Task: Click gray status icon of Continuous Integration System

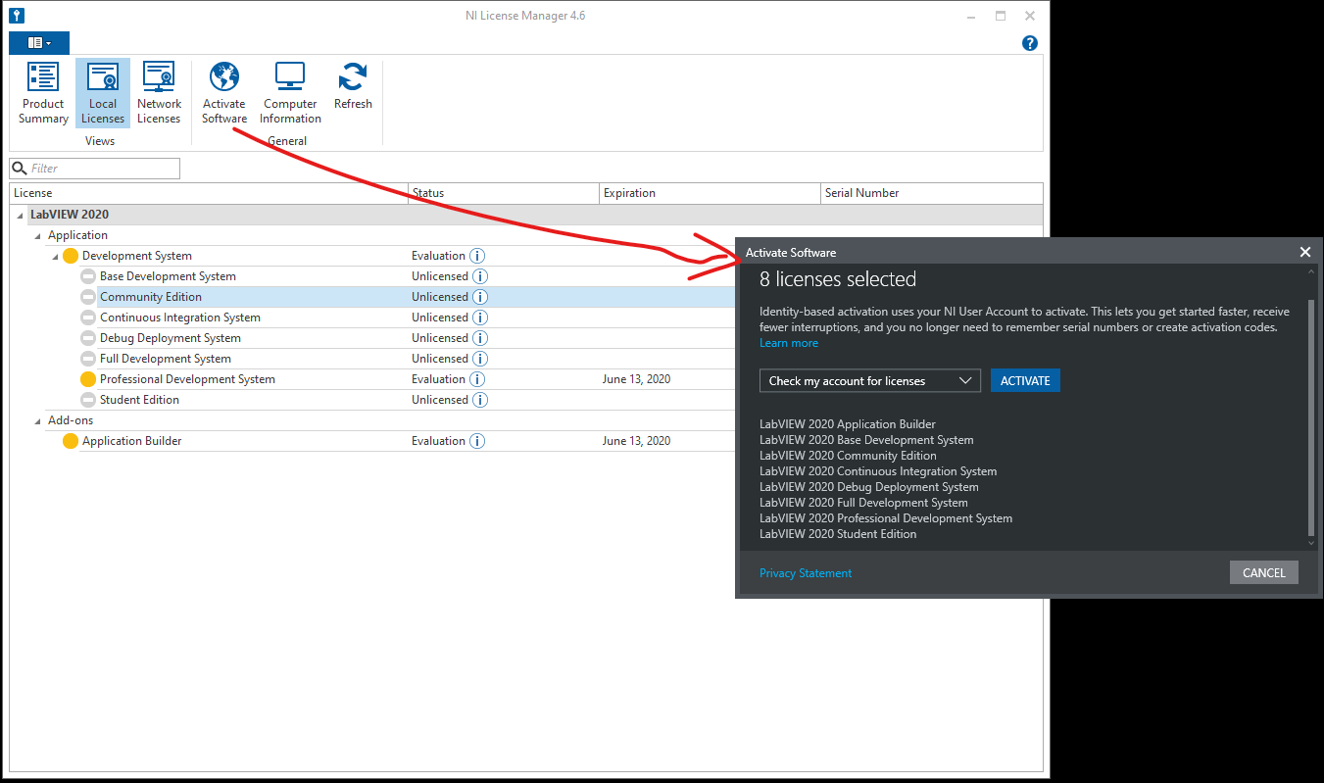Action: pos(88,318)
